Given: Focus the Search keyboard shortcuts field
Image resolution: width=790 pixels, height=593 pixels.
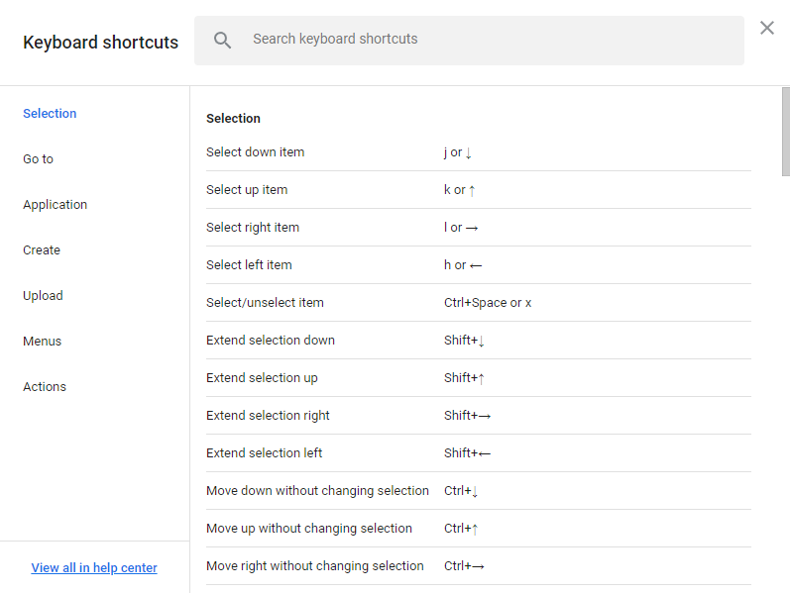Looking at the screenshot, I should 469,41.
